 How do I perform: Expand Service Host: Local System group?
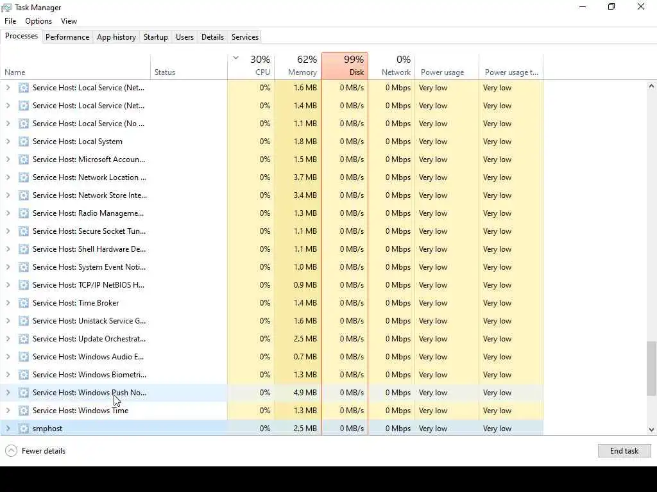[x=8, y=142]
